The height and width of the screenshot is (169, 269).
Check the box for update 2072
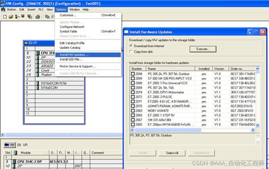point(133,97)
